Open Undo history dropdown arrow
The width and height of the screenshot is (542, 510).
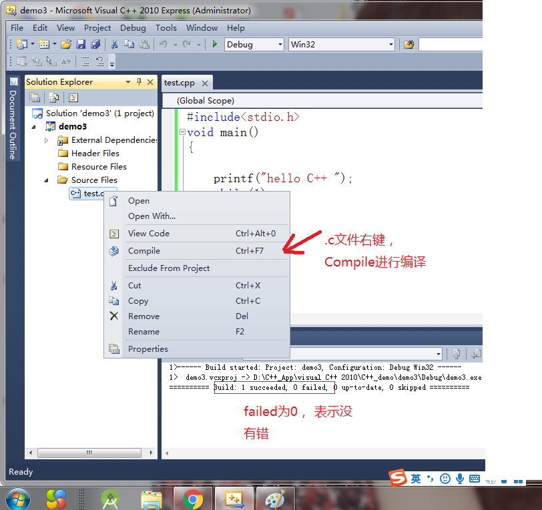176,45
